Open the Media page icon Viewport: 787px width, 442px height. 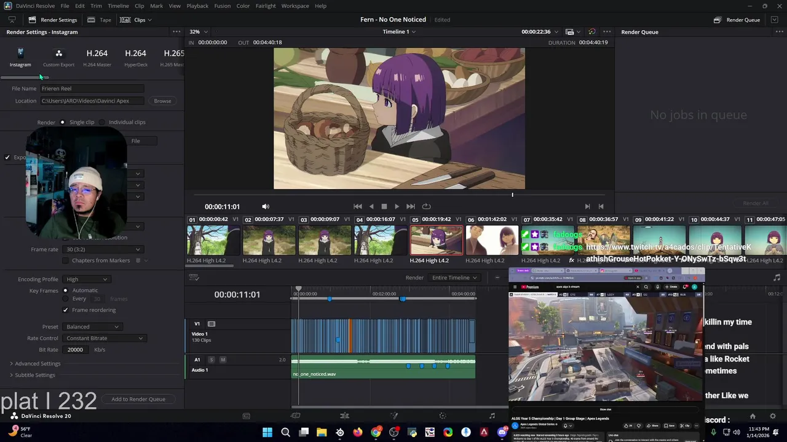coord(246,416)
